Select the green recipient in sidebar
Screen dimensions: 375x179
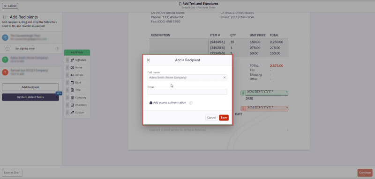pos(31,60)
